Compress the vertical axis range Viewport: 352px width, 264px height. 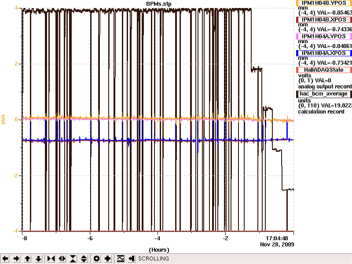73,259
